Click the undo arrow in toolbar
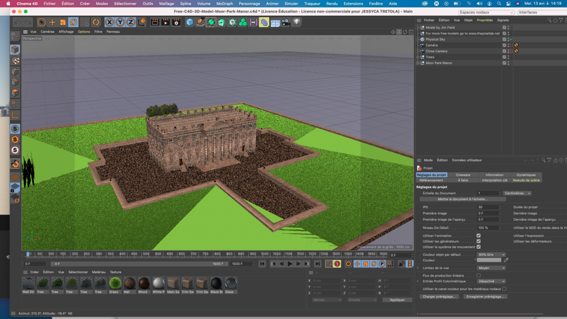The image size is (567, 319). coord(17,23)
